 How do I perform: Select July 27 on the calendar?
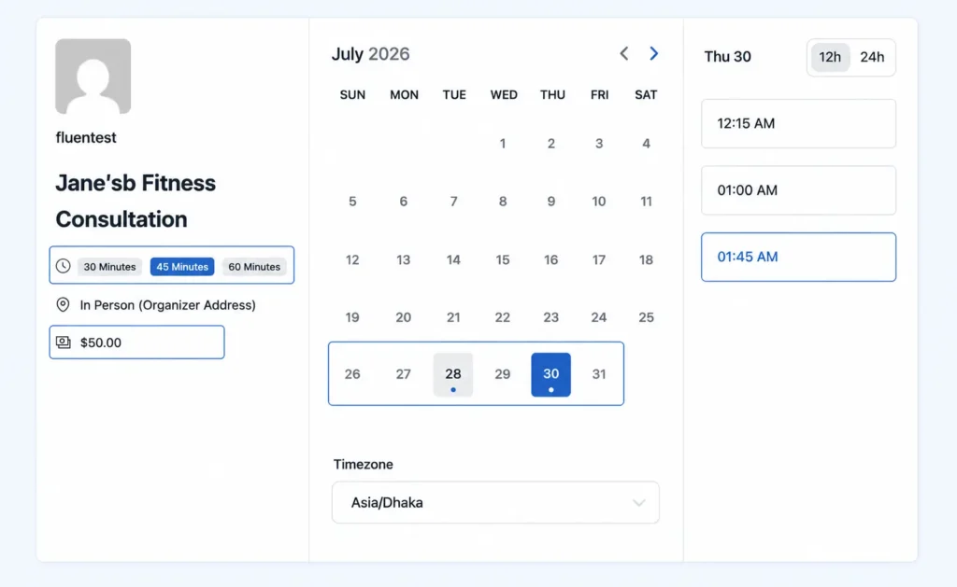point(403,374)
